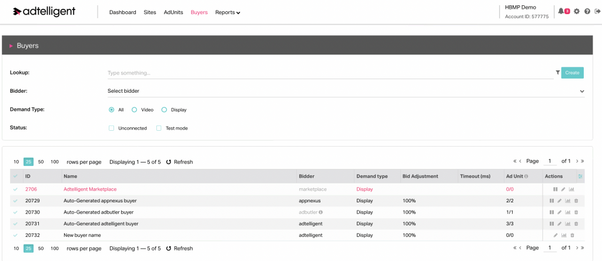Open chart for buyer 20731
Screen dimensions: 602x261
(x=568, y=224)
